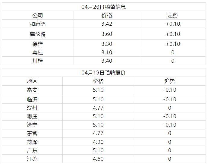The width and height of the screenshot is (208, 164).
Task: Click the 04月20日鸭苗信息 table title
Action: click(x=104, y=7)
